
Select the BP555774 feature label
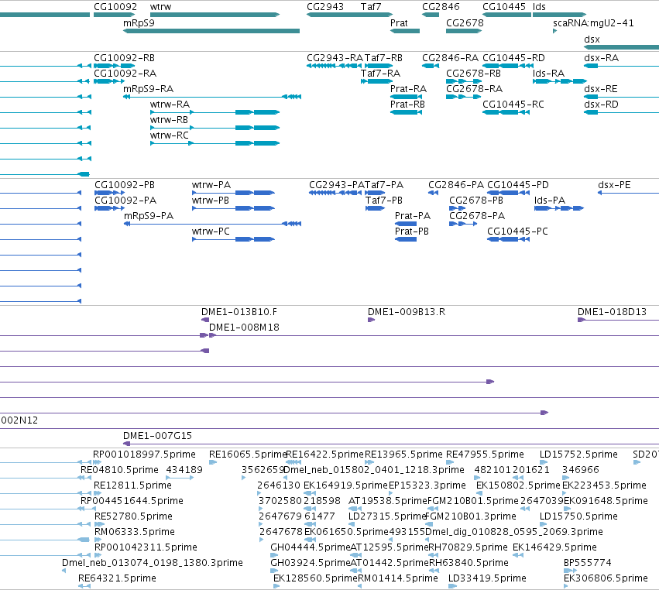(x=588, y=563)
